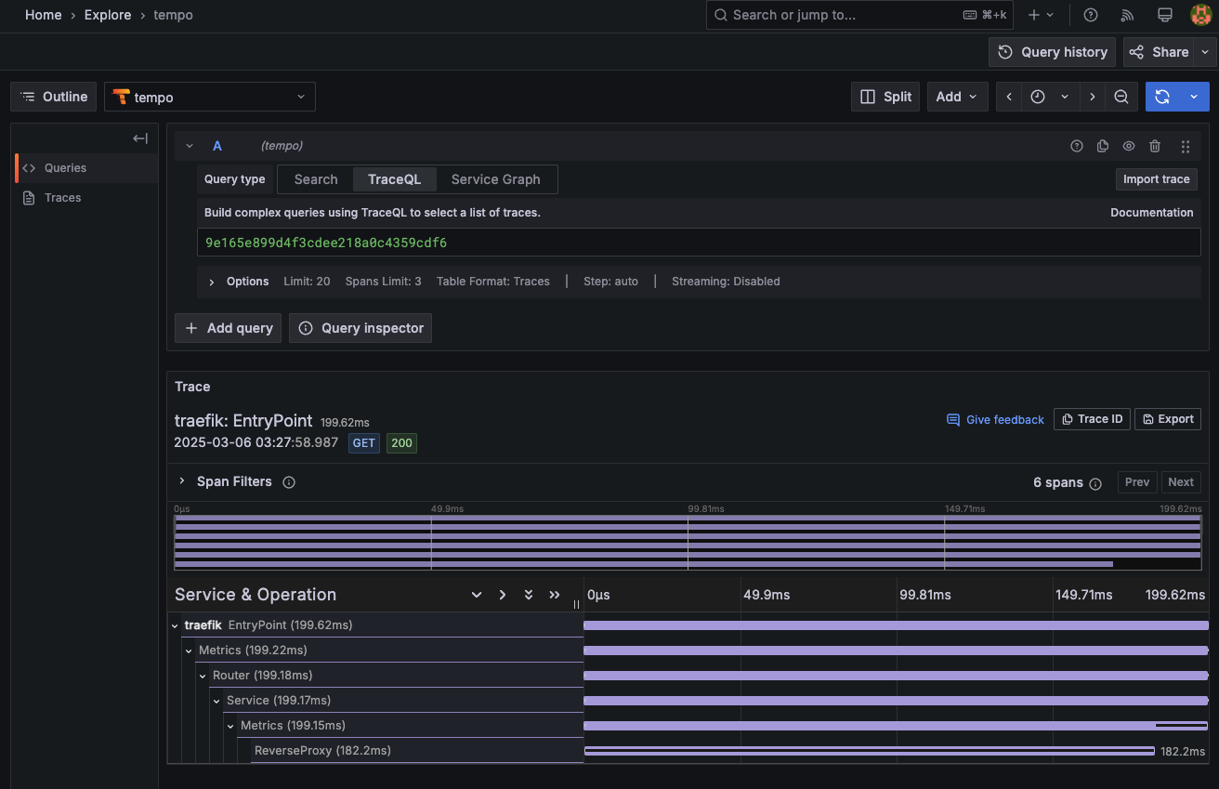
Task: Click the drag handle icon for query A
Action: click(1185, 146)
